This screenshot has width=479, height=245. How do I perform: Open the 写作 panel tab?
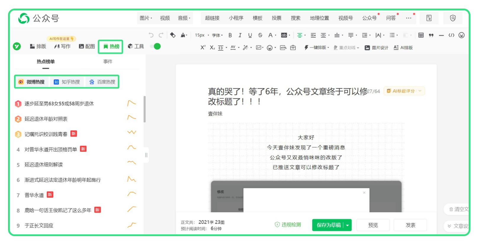62,46
